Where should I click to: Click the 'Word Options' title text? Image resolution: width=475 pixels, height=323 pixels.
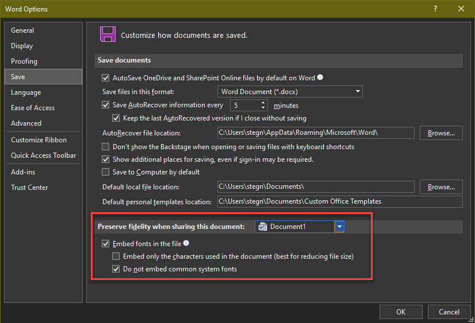click(x=26, y=9)
